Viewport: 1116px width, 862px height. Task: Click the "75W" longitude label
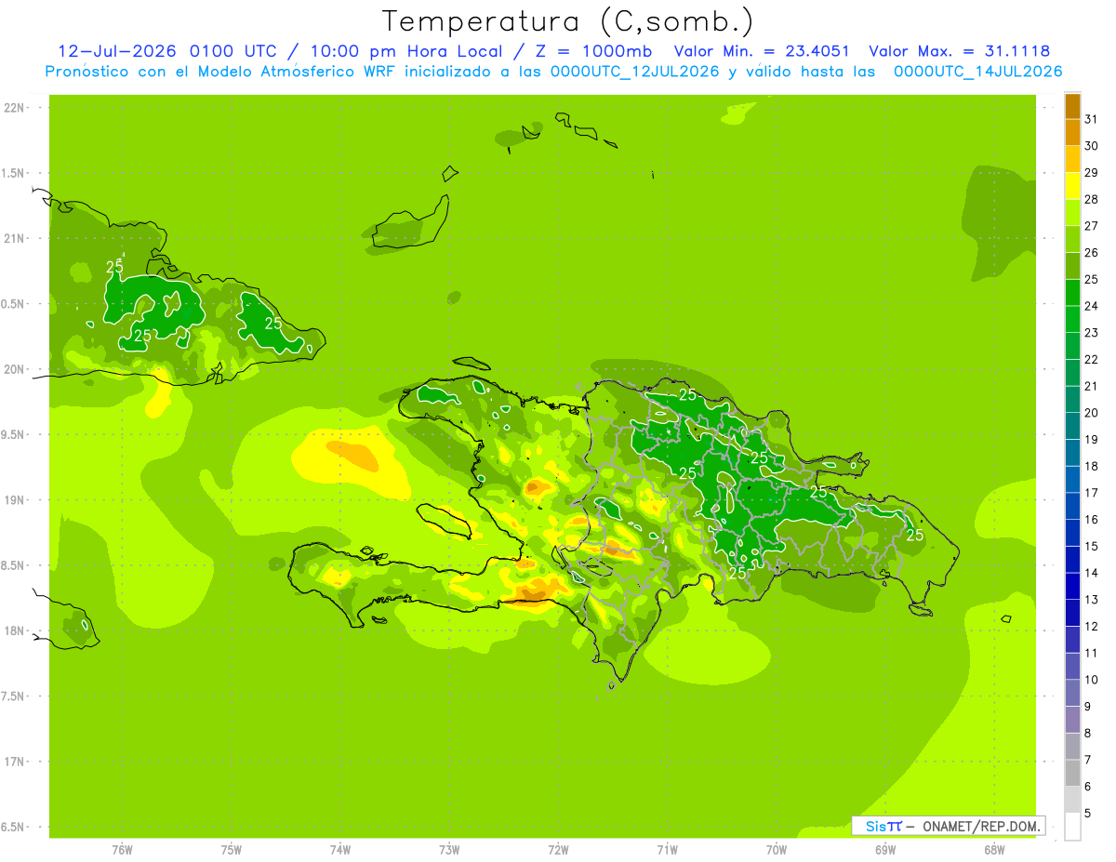(x=232, y=849)
